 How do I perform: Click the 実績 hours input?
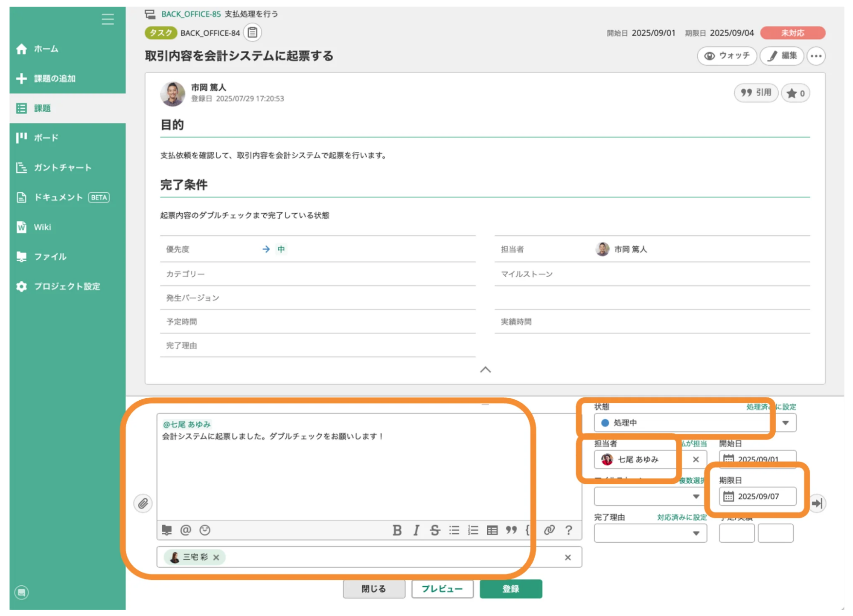775,533
